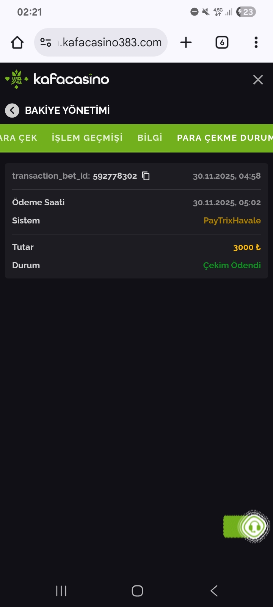Close the balance management panel

[x=258, y=80]
